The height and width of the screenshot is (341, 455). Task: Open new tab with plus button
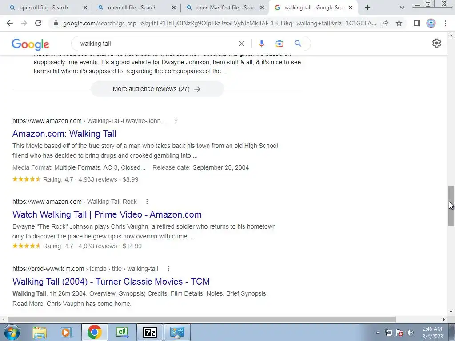(367, 8)
